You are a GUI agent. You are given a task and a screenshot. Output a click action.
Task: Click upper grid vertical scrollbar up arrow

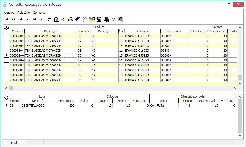(x=240, y=27)
